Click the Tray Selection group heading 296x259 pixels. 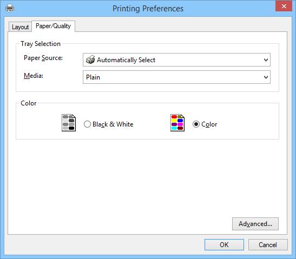point(41,44)
